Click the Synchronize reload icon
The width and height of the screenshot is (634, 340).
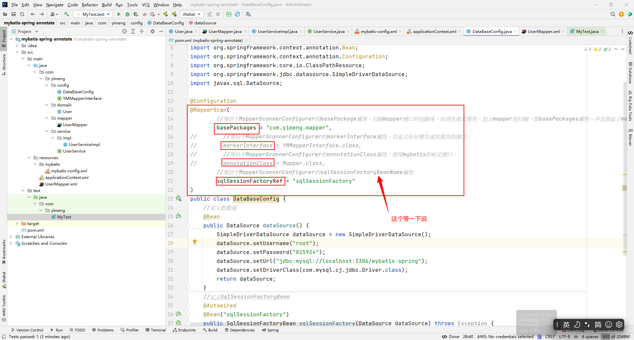tap(22, 14)
